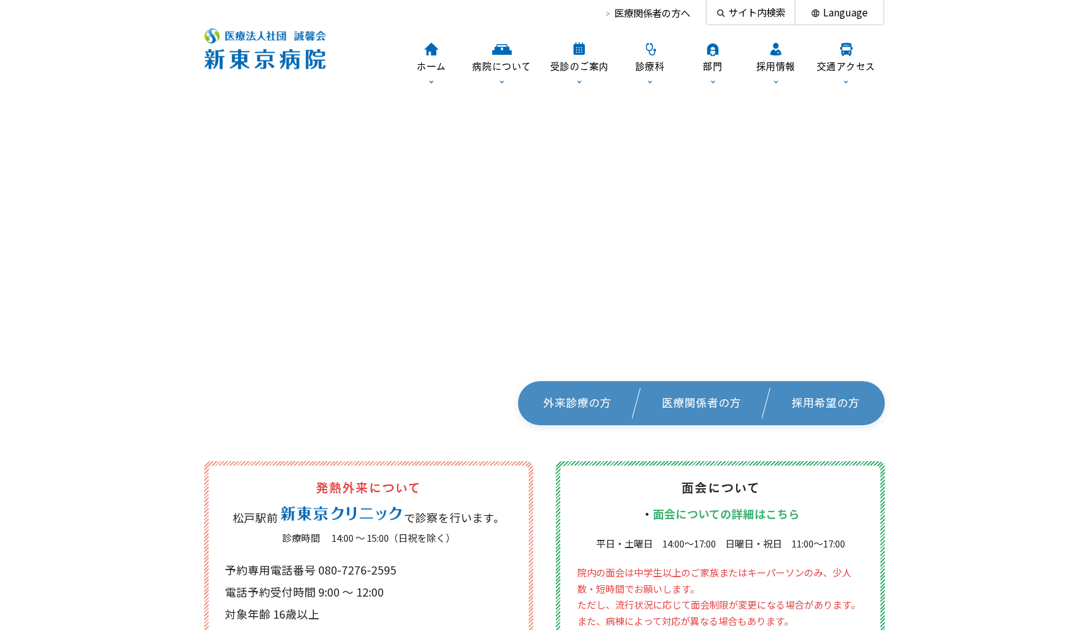Click the 新東京クリニック link
Screen dimensions: 1089x630
pyautogui.click(x=340, y=514)
